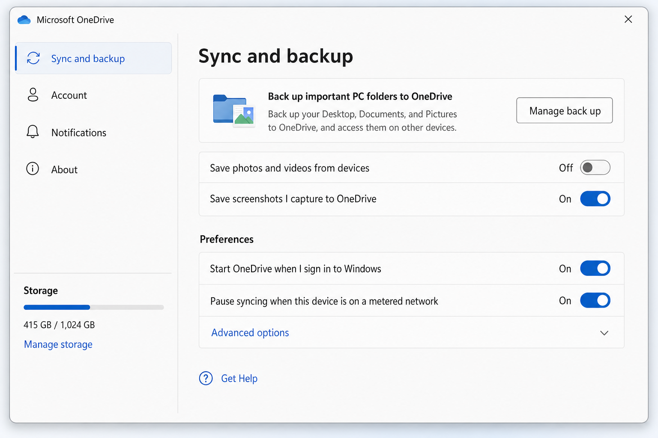658x438 pixels.
Task: Click Save screenshots I capture label
Action: click(x=293, y=199)
